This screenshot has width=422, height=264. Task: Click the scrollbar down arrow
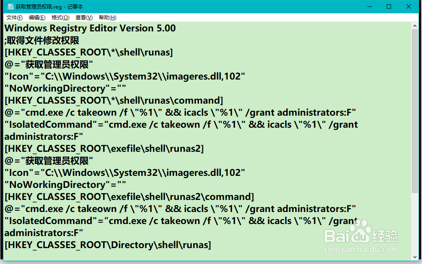point(415,257)
